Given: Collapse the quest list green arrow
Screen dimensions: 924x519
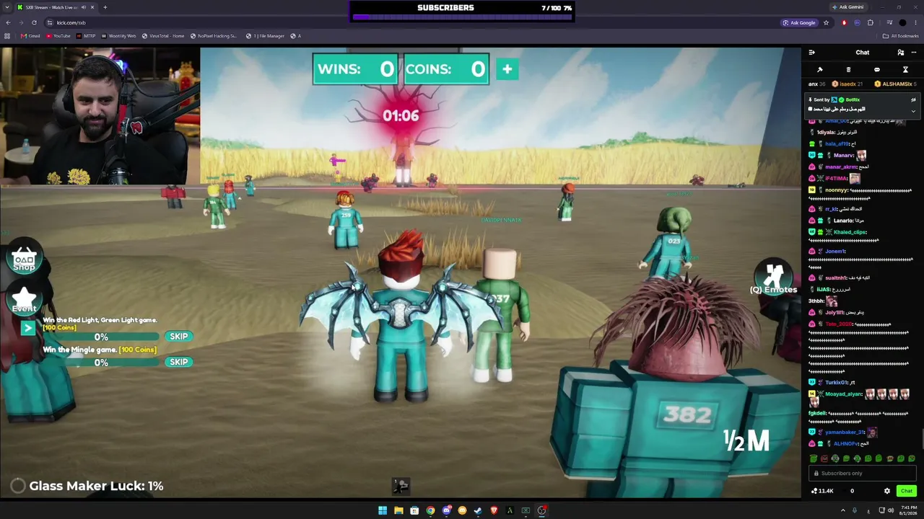Looking at the screenshot, I should coord(28,329).
